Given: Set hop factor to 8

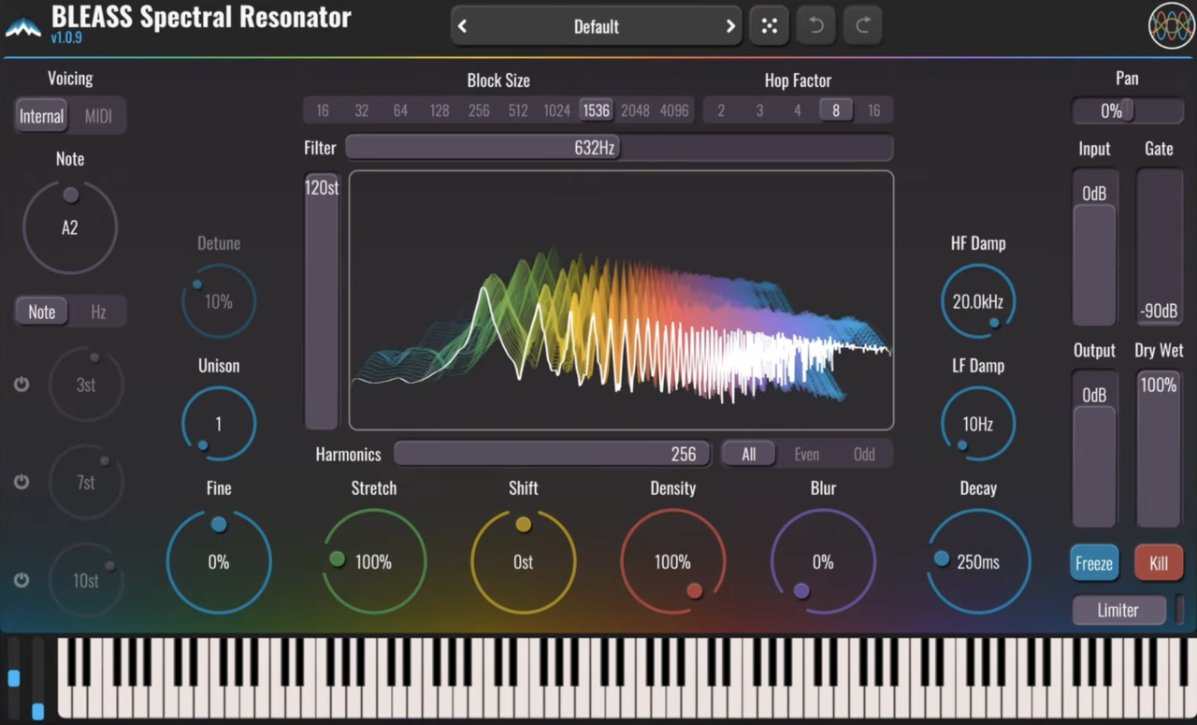Looking at the screenshot, I should coord(836,110).
